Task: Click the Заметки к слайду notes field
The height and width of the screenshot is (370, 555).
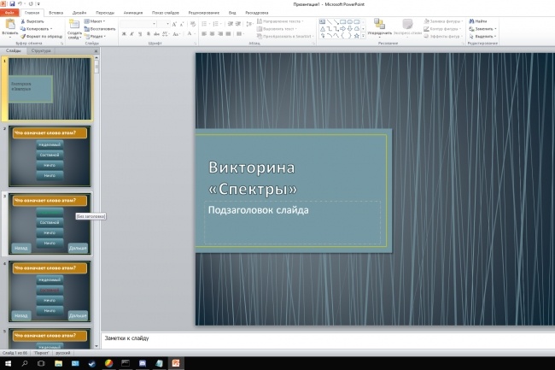Action: tap(328, 340)
